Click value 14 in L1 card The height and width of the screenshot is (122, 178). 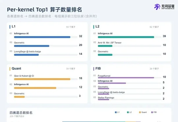click(81, 54)
